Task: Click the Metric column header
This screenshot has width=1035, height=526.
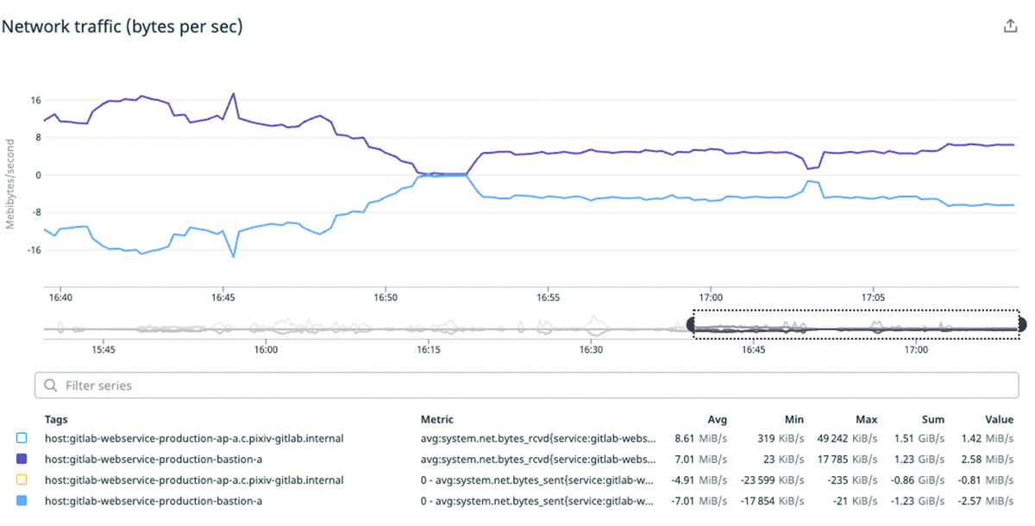Action: point(437,420)
